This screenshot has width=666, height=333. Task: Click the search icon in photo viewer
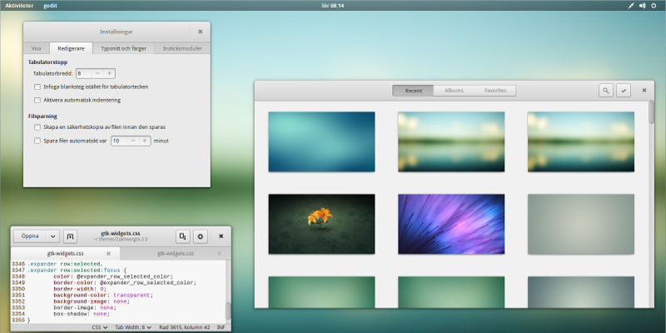606,91
